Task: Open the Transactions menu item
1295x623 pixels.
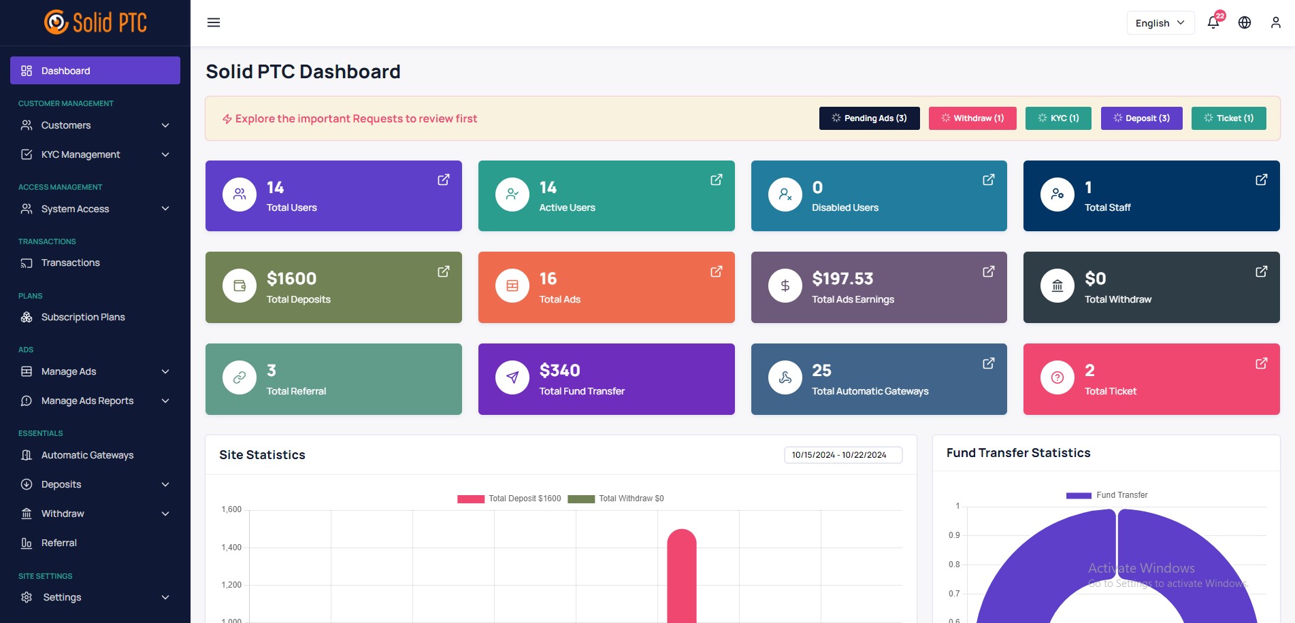Action: [x=70, y=263]
